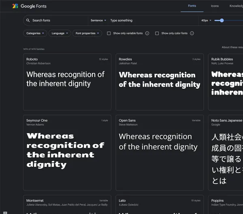Open the Categories filter dropdown
The height and width of the screenshot is (214, 243).
click(x=35, y=34)
